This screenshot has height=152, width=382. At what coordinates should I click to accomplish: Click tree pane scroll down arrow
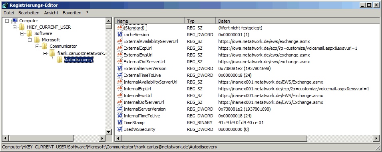109,132
